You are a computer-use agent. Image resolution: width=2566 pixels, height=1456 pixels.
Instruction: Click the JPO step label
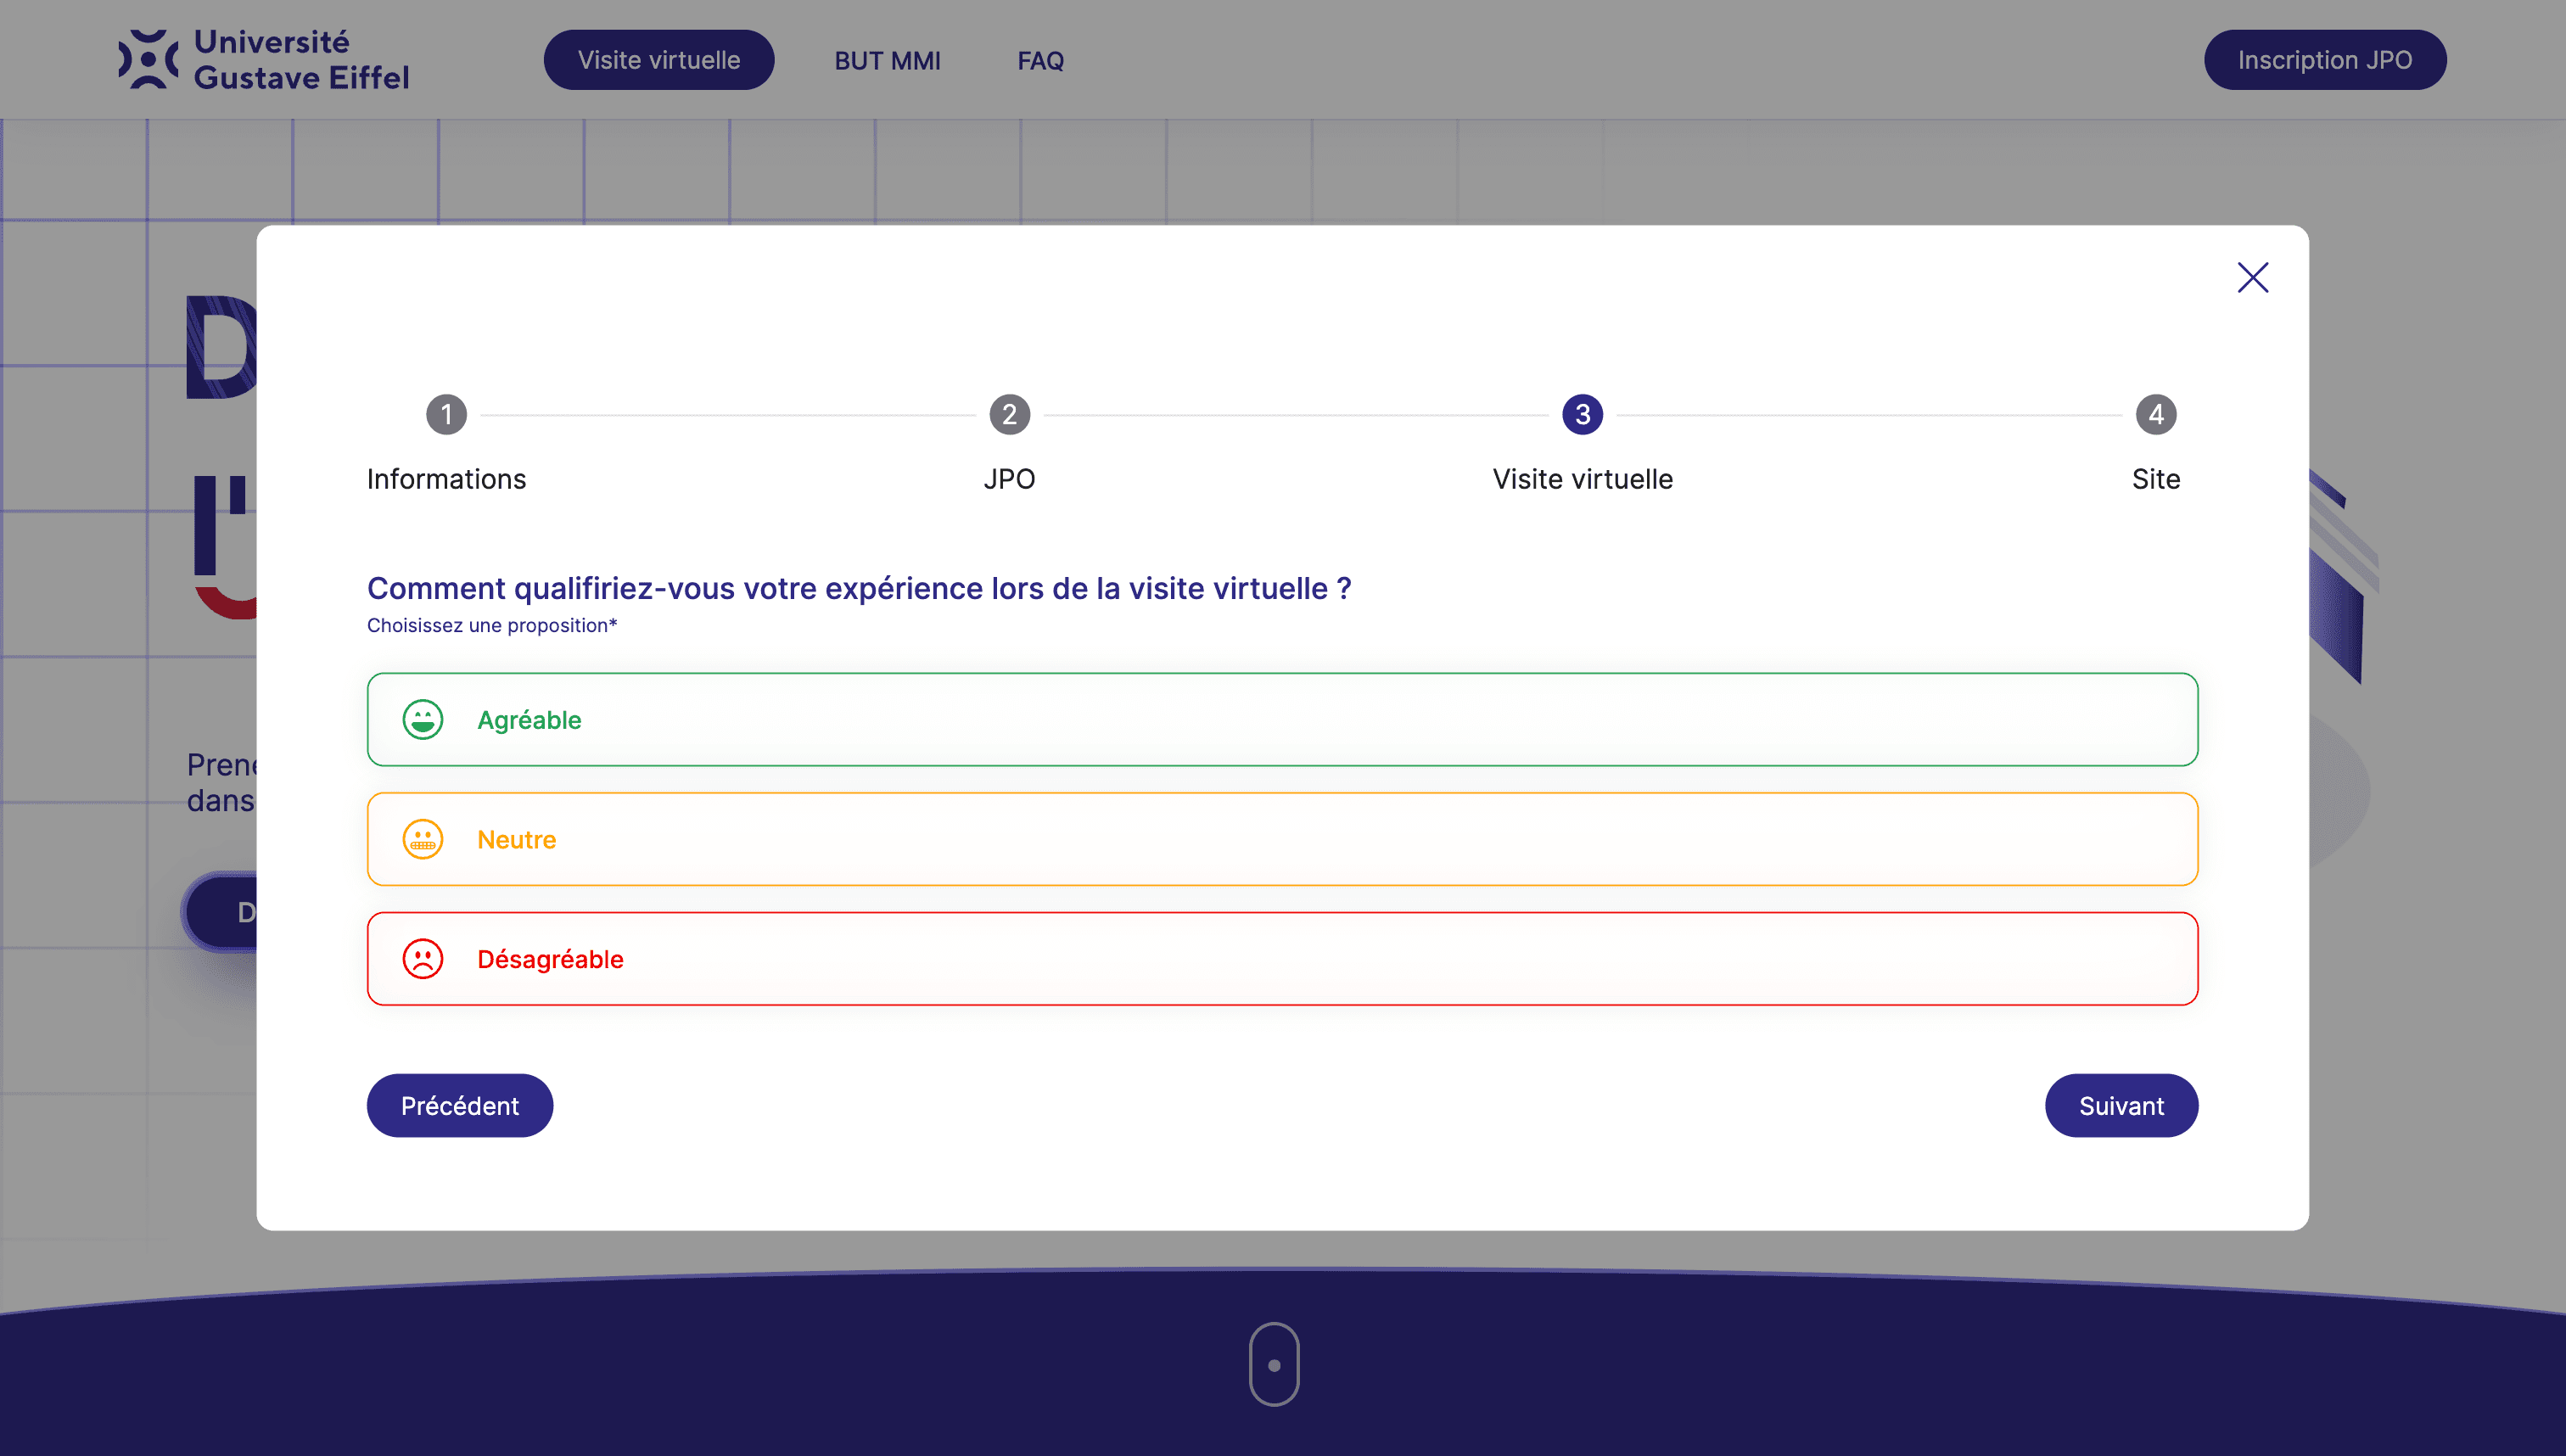click(1009, 479)
